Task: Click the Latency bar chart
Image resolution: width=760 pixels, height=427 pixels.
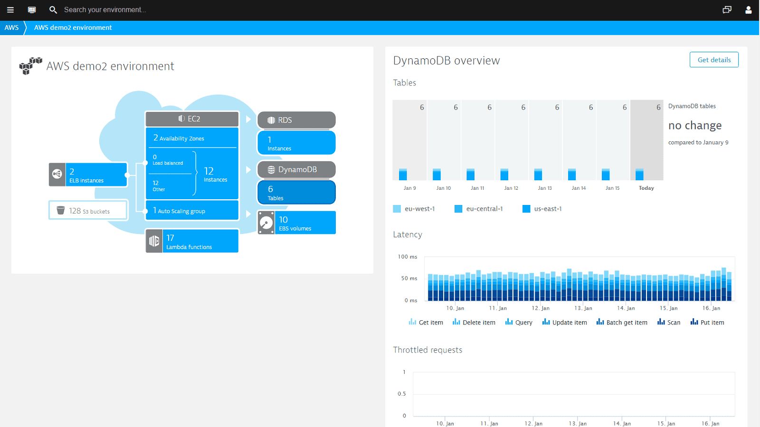Action: [579, 279]
